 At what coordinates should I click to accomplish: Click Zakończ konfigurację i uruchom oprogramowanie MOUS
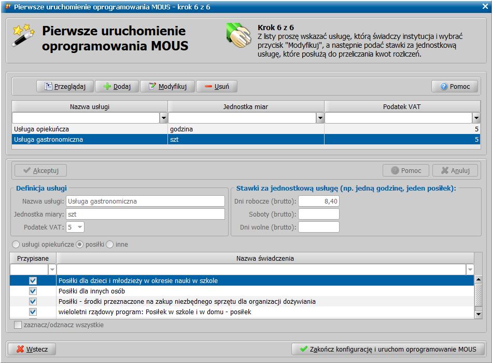[x=388, y=349]
